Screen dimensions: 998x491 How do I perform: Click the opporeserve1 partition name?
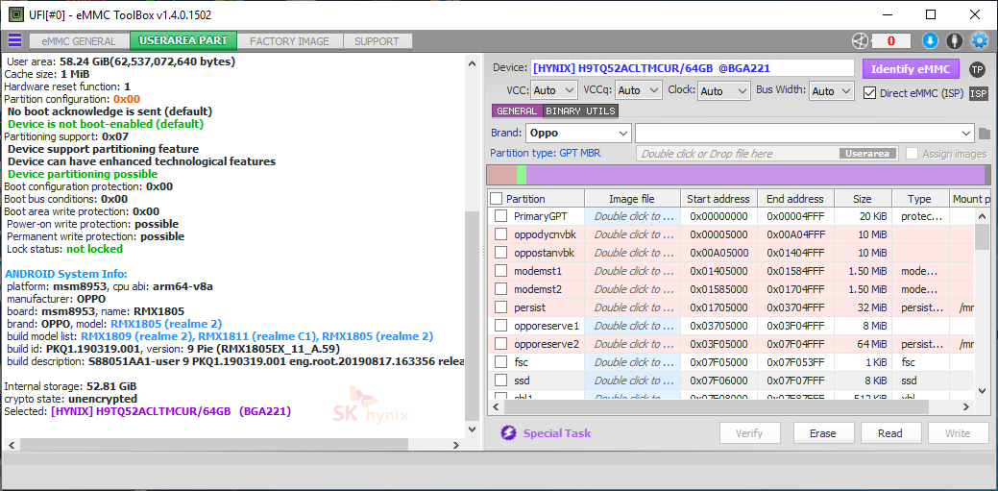pyautogui.click(x=547, y=326)
